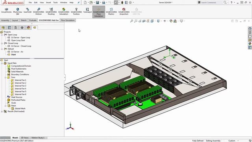Collapse the Input Data node
This screenshot has height=142, width=252.
(2, 63)
